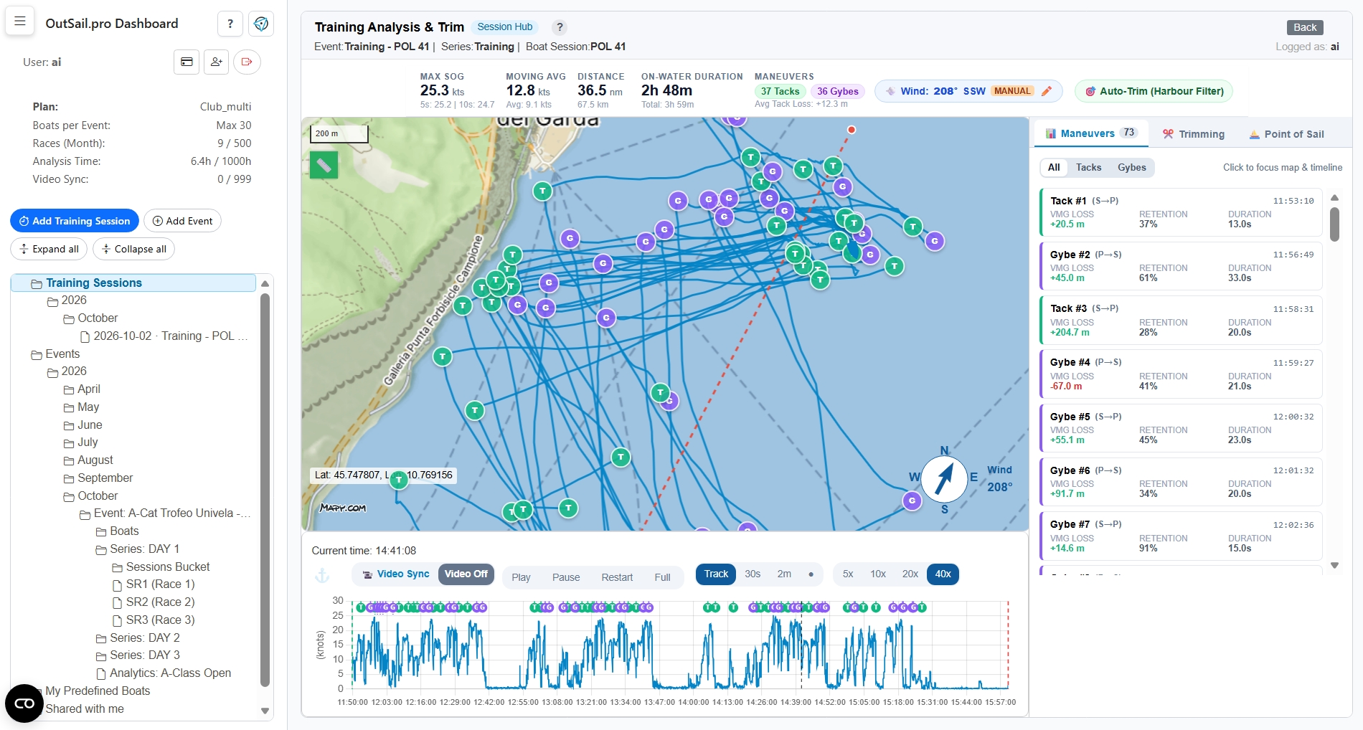The height and width of the screenshot is (730, 1363).
Task: Click the Back button
Action: click(x=1305, y=27)
